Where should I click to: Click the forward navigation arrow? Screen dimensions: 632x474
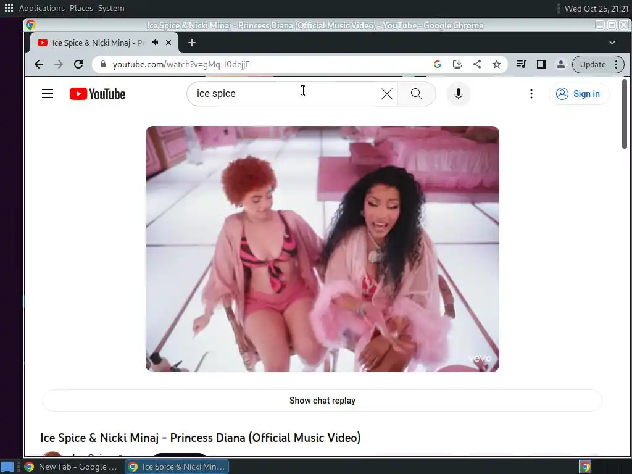(59, 64)
